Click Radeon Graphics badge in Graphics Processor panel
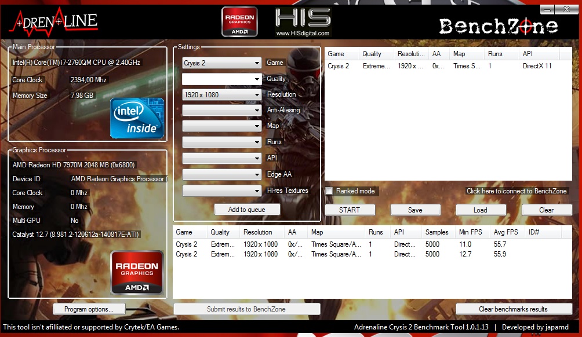The width and height of the screenshot is (582, 337). coord(137,273)
